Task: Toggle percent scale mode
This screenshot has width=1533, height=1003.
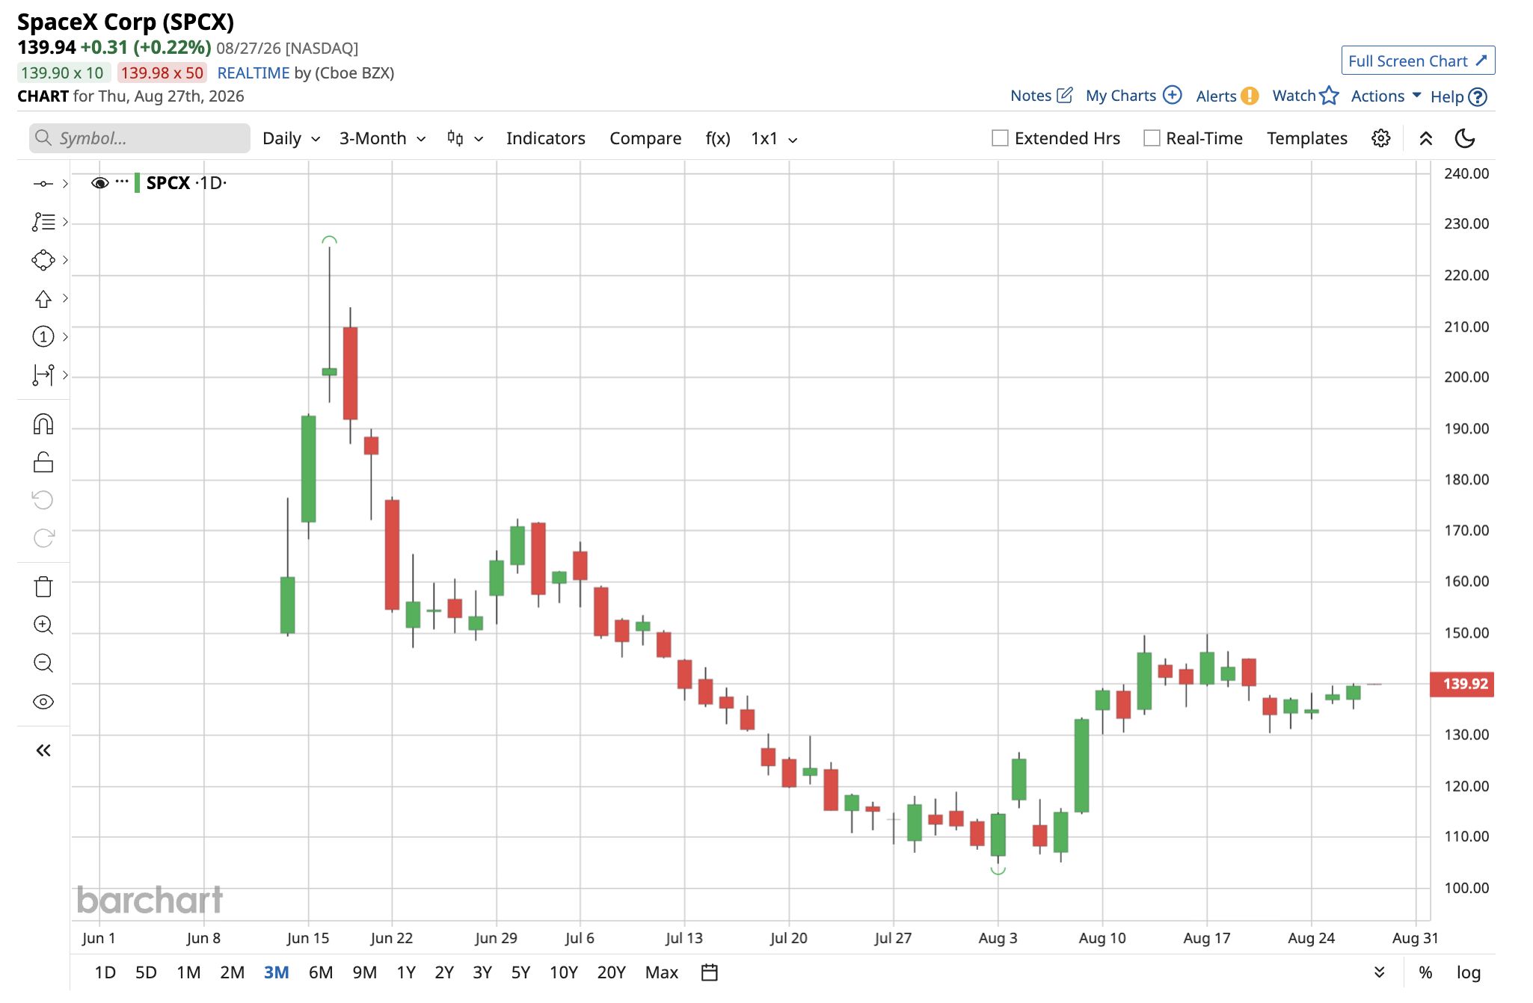Action: click(x=1426, y=972)
